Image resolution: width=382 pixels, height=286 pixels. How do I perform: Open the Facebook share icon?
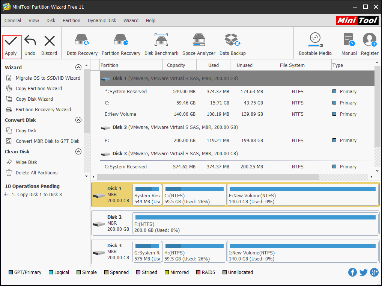point(352,272)
